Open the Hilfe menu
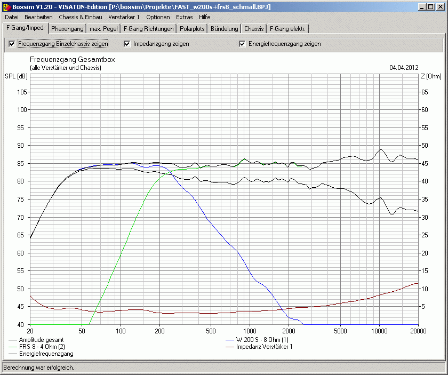The height and width of the screenshot is (375, 448). pos(205,17)
